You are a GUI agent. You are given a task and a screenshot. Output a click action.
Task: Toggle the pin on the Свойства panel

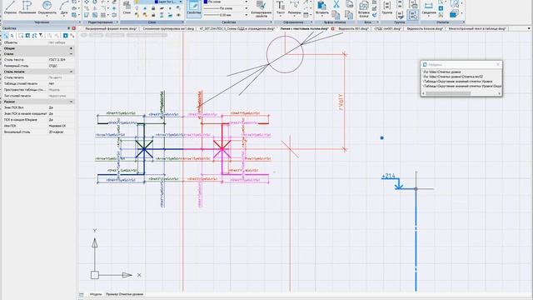click(x=68, y=28)
